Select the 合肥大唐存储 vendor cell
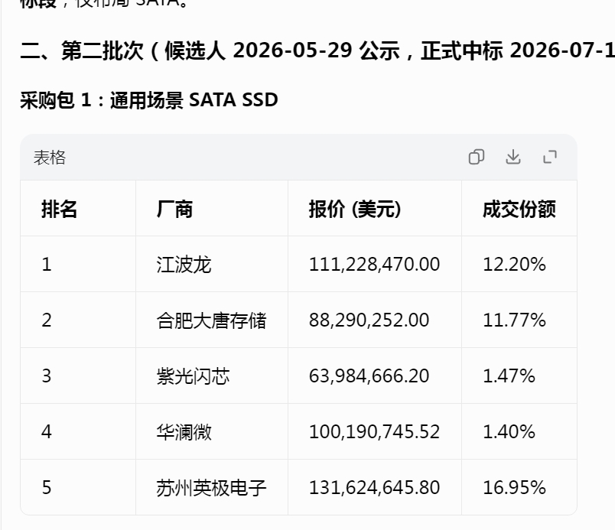This screenshot has width=615, height=530. point(211,320)
